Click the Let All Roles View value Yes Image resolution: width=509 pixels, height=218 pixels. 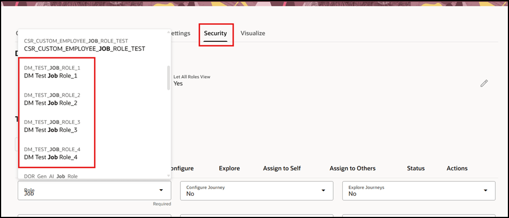178,83
